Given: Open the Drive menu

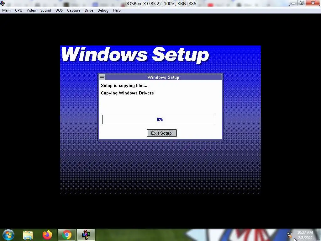Looking at the screenshot, I should 89,10.
